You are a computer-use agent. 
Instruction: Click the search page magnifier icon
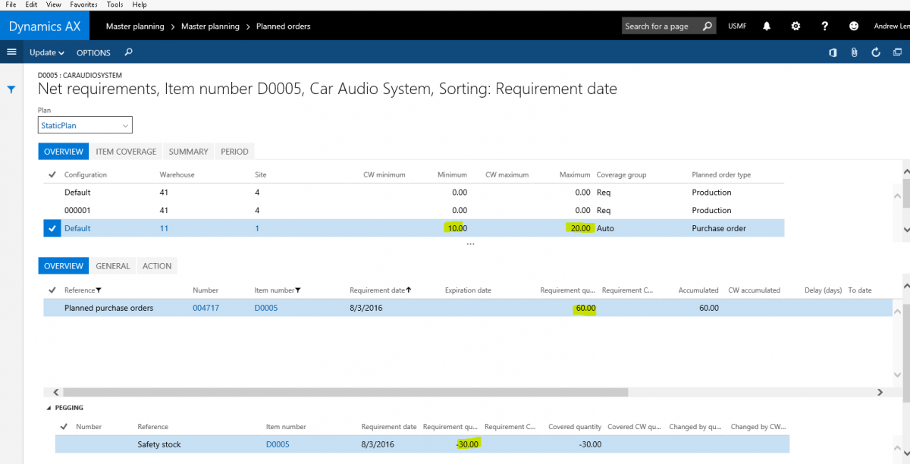[707, 26]
